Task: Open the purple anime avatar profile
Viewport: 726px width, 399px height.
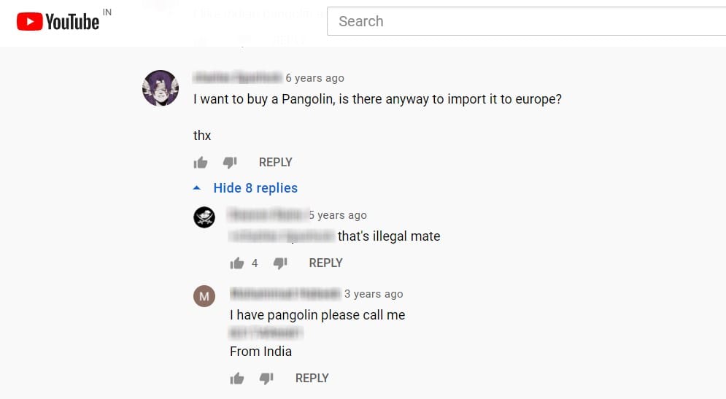Action: pyautogui.click(x=161, y=88)
